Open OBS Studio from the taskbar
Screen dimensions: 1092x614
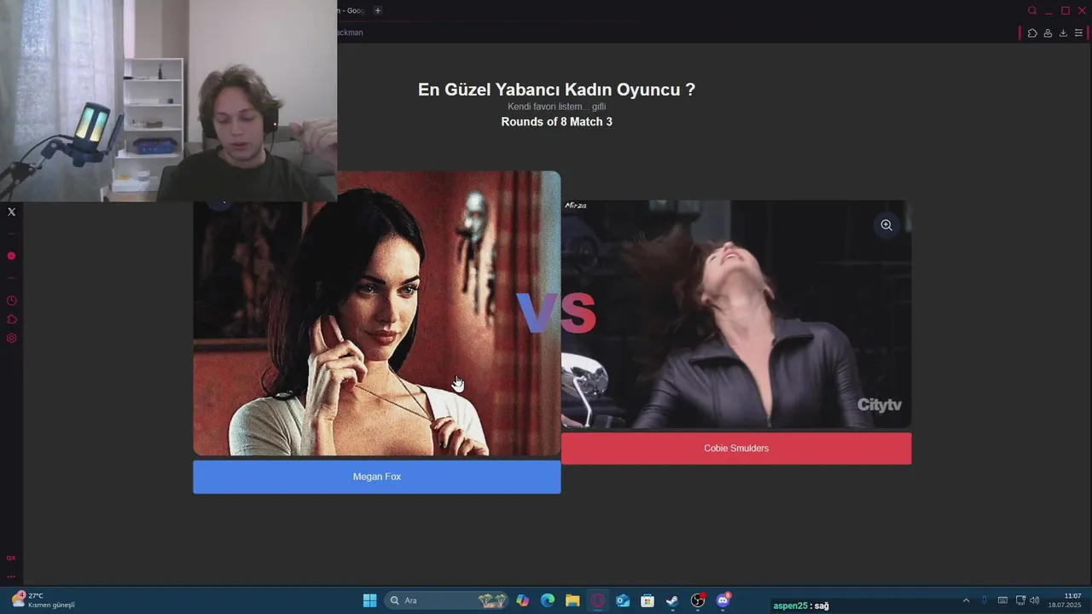click(x=698, y=600)
